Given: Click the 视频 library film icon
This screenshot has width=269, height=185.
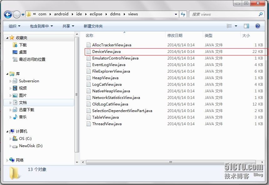Looking at the screenshot, I should click(x=15, y=88).
